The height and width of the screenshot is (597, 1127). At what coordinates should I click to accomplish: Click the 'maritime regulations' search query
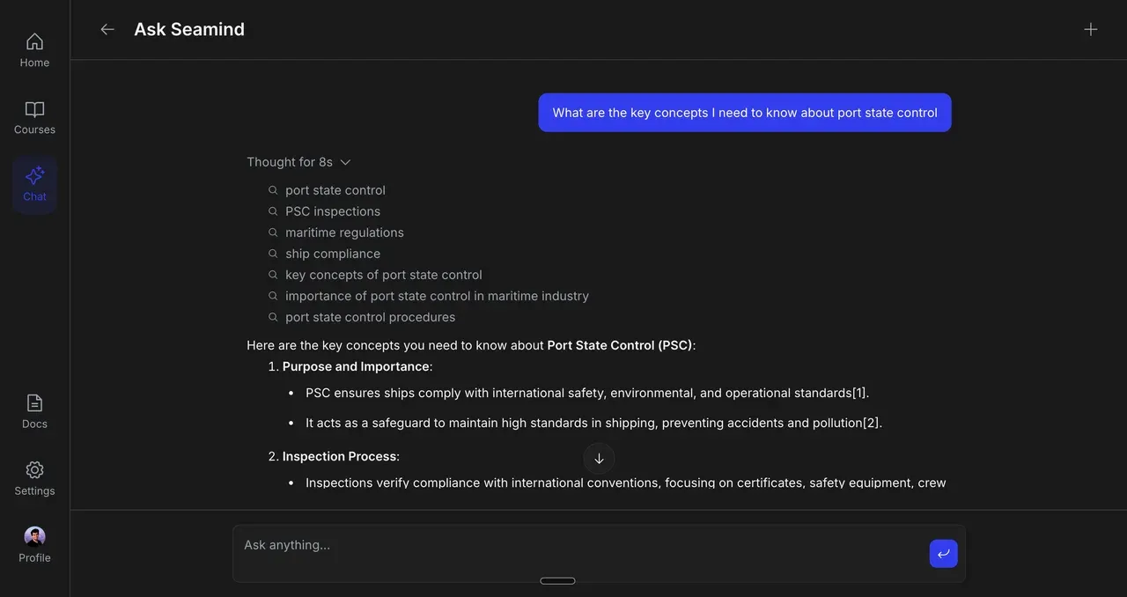click(344, 232)
